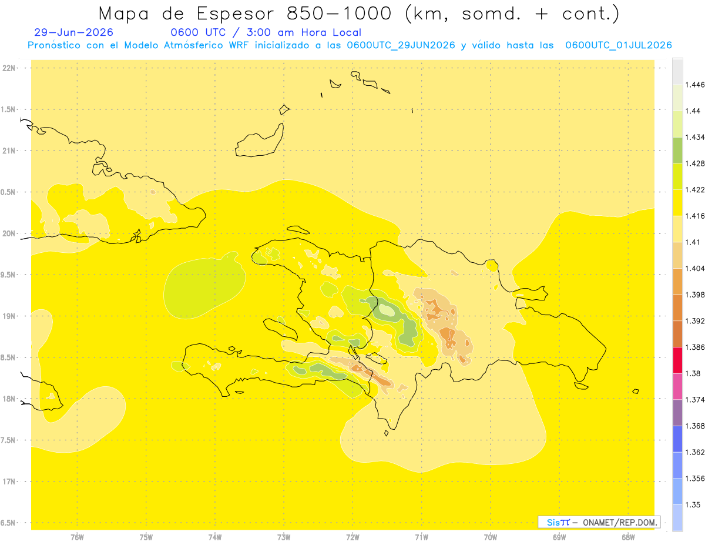Select the legend value '1.422'
705x545 pixels.
pyautogui.click(x=694, y=190)
